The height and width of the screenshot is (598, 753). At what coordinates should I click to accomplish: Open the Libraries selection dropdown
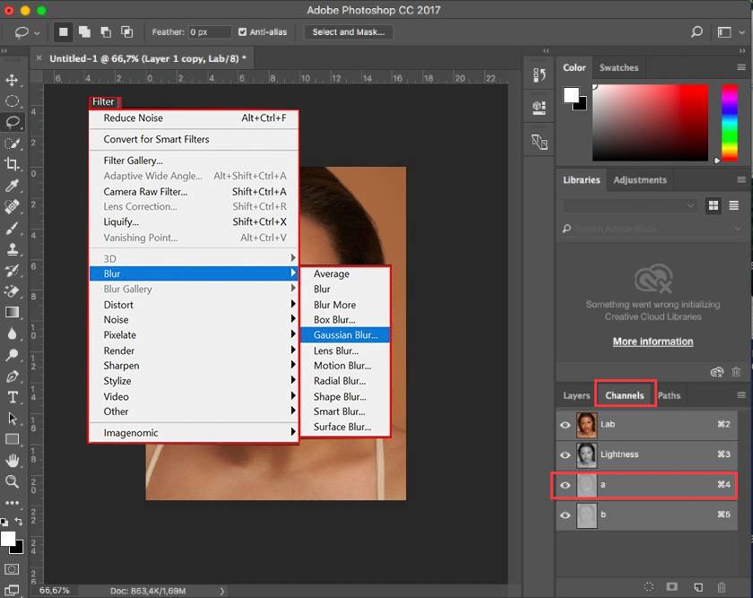click(x=629, y=205)
